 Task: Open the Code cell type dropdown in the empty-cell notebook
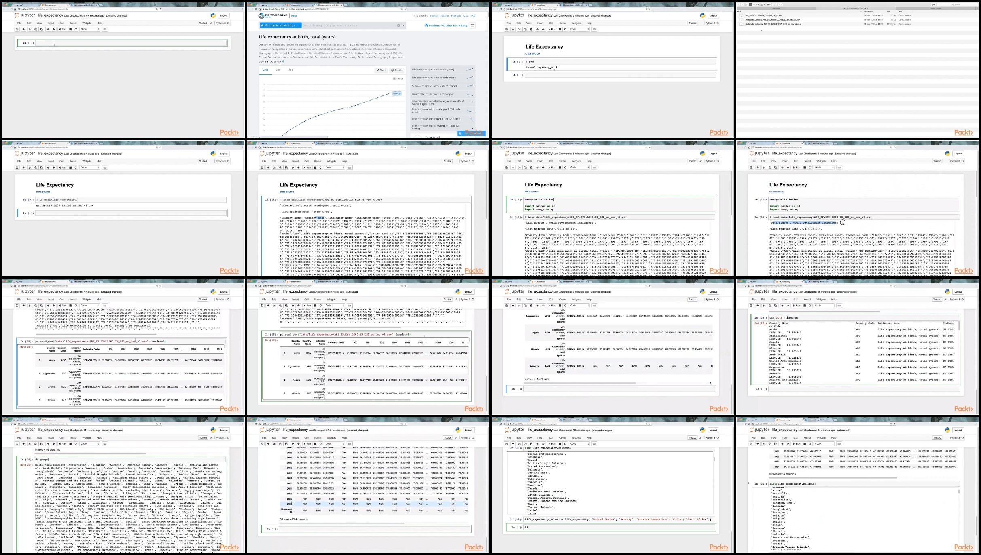tap(90, 29)
